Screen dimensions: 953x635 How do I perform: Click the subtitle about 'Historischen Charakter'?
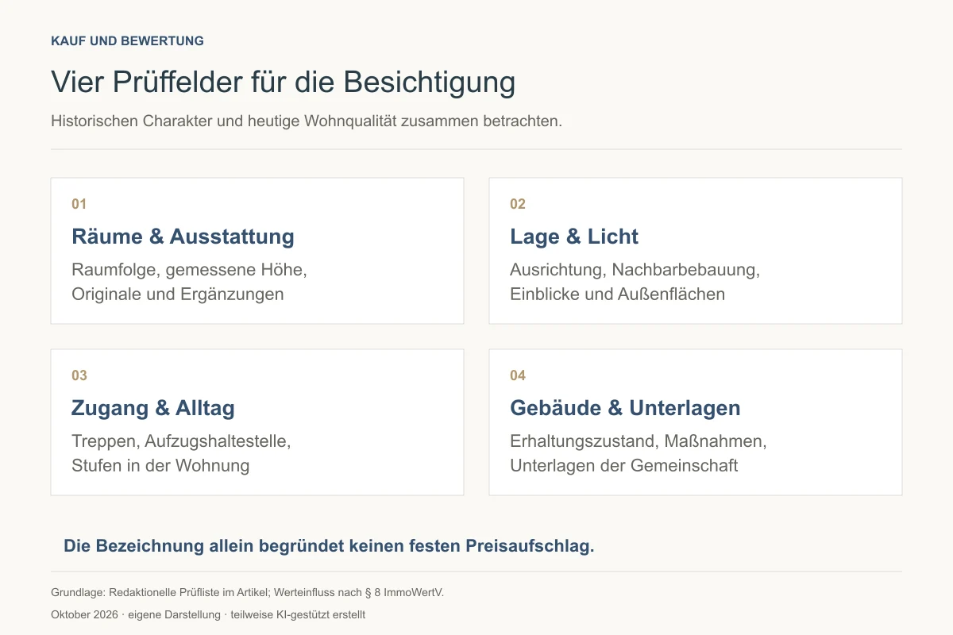pyautogui.click(x=307, y=121)
